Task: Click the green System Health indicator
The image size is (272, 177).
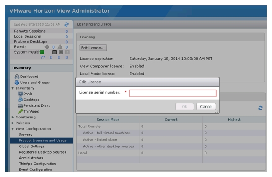Action: [x=42, y=52]
